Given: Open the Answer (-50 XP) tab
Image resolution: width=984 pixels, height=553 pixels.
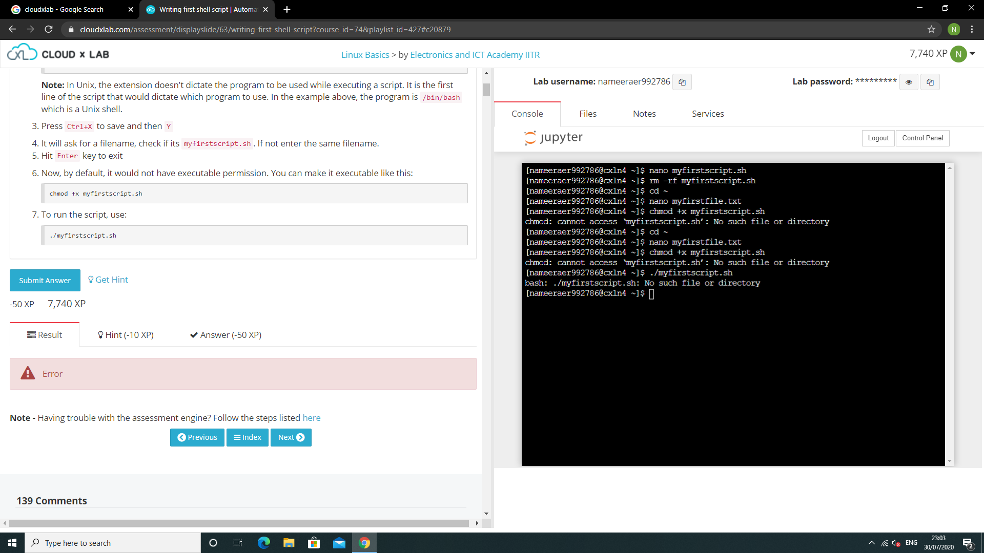Looking at the screenshot, I should (225, 335).
